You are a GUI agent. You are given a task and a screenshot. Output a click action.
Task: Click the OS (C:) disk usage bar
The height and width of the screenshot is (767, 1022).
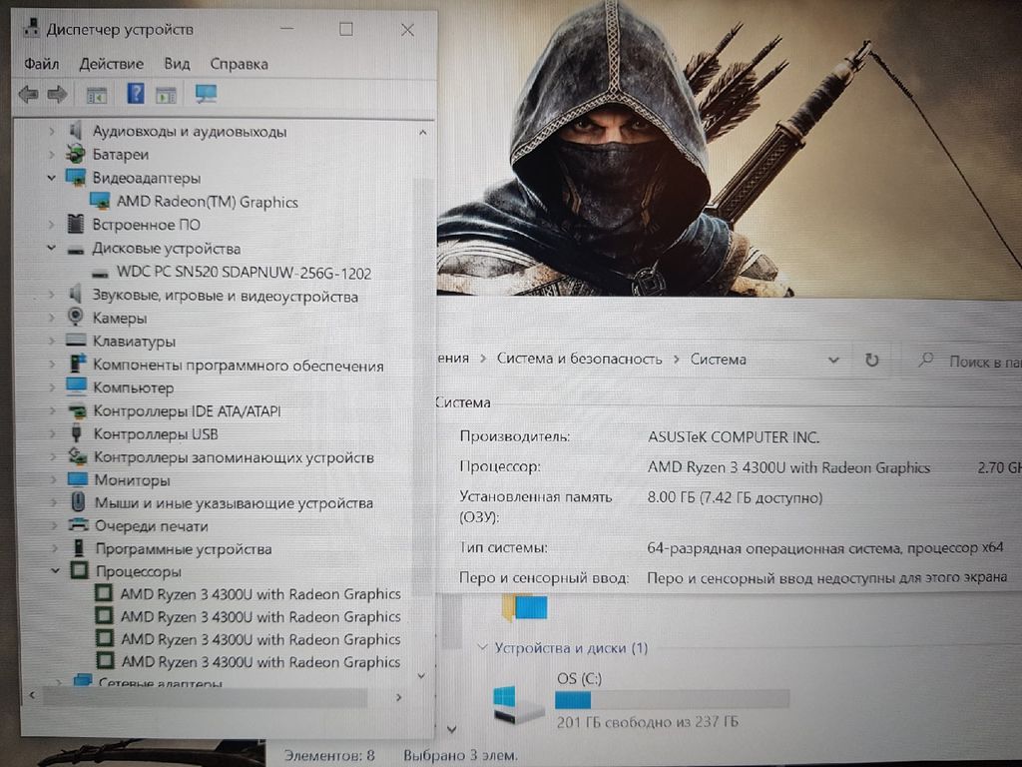(x=672, y=700)
